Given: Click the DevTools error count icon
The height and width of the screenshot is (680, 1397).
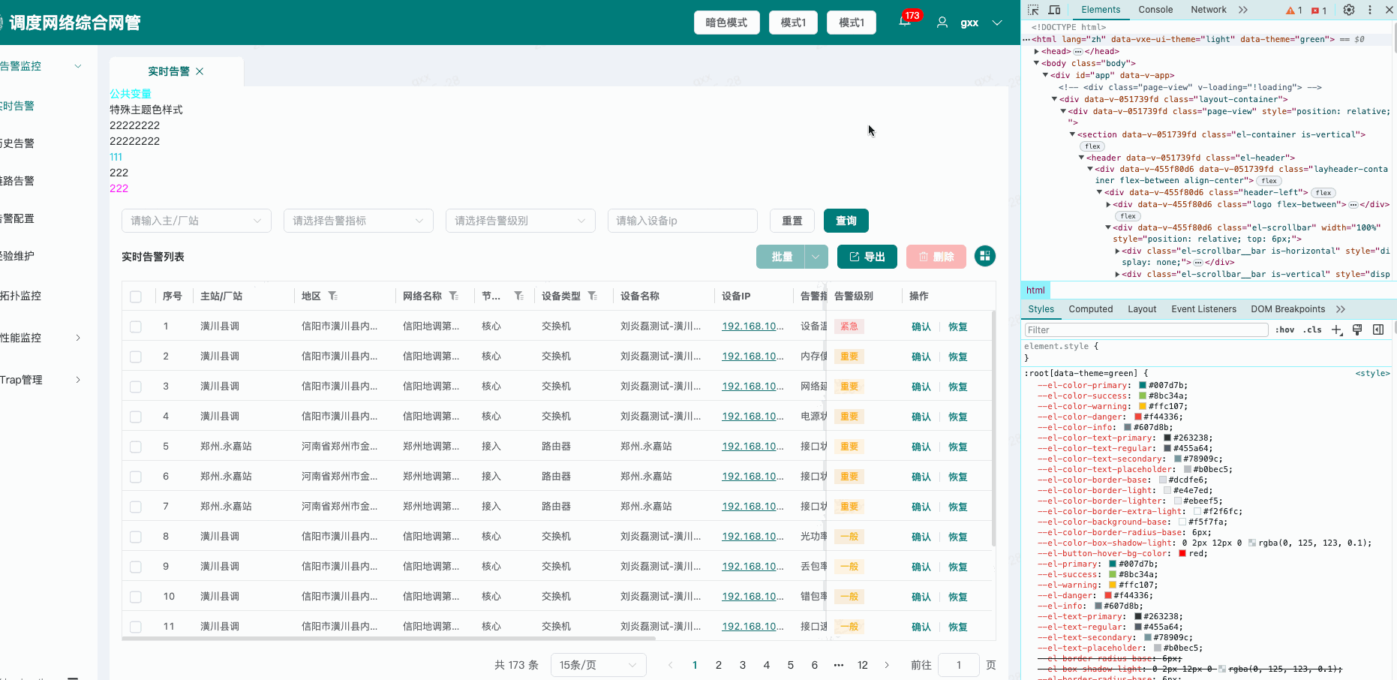Looking at the screenshot, I should [x=1319, y=11].
